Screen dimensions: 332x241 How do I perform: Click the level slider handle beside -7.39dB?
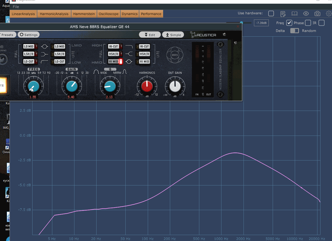(x=241, y=23)
